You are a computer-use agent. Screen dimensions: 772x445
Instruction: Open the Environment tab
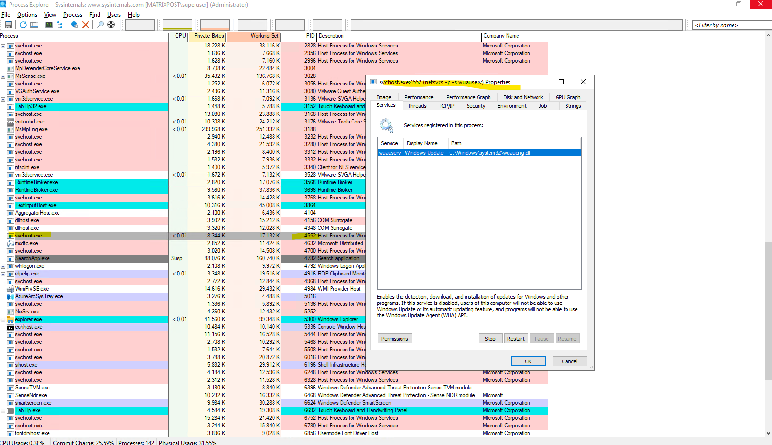pyautogui.click(x=512, y=106)
